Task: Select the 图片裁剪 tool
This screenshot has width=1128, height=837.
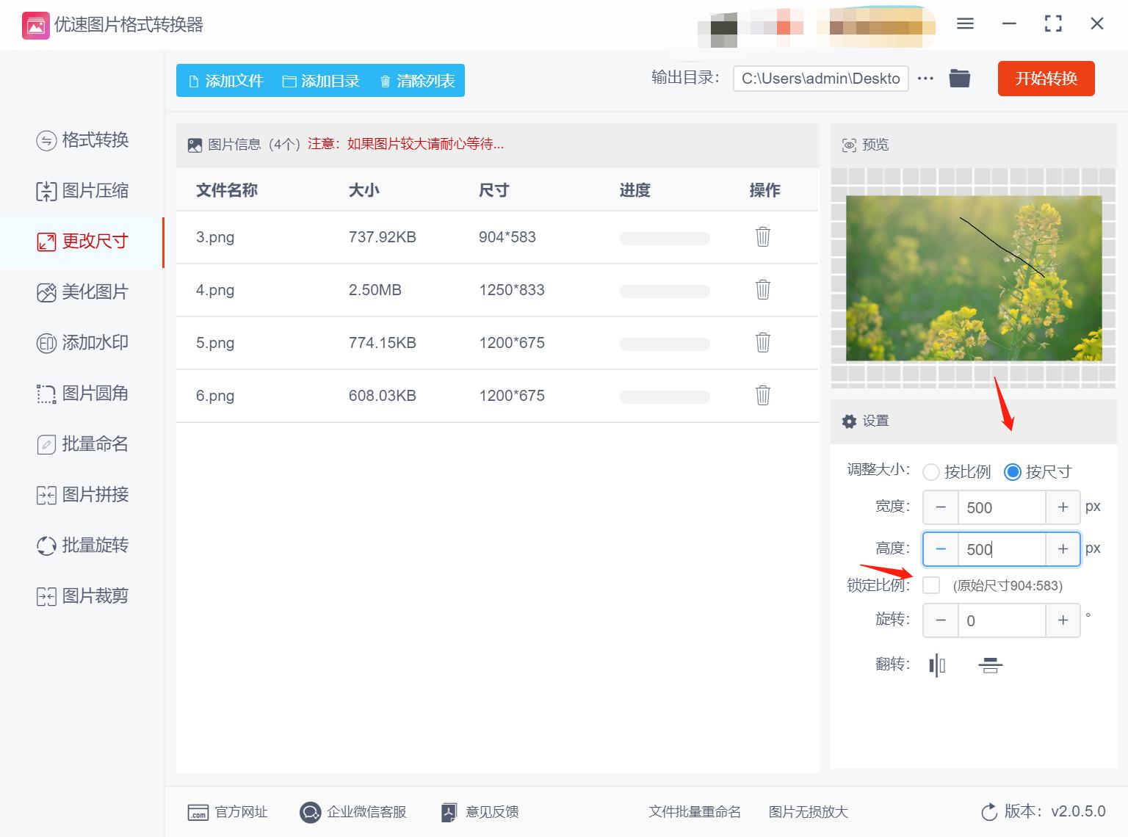Action: pyautogui.click(x=82, y=595)
